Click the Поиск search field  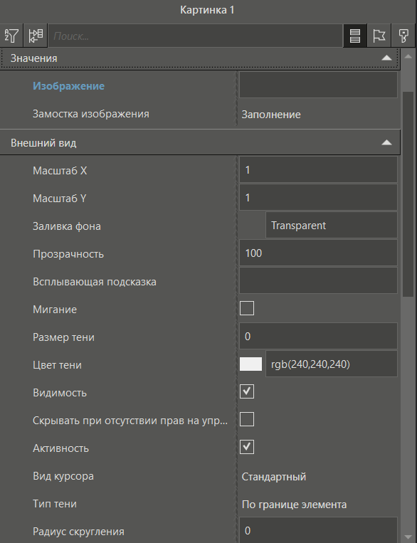pos(196,36)
